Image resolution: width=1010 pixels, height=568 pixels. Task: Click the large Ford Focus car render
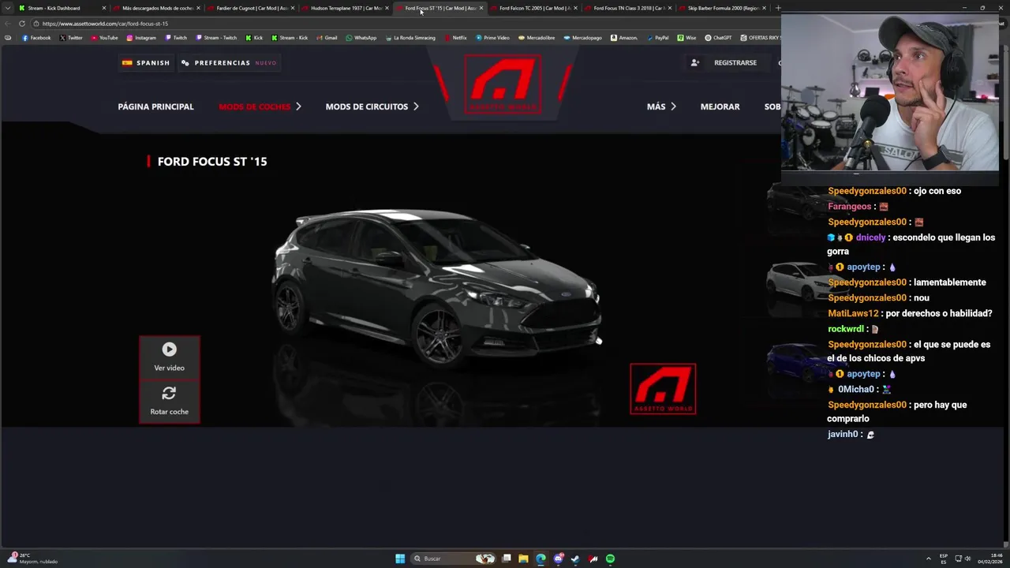click(438, 288)
